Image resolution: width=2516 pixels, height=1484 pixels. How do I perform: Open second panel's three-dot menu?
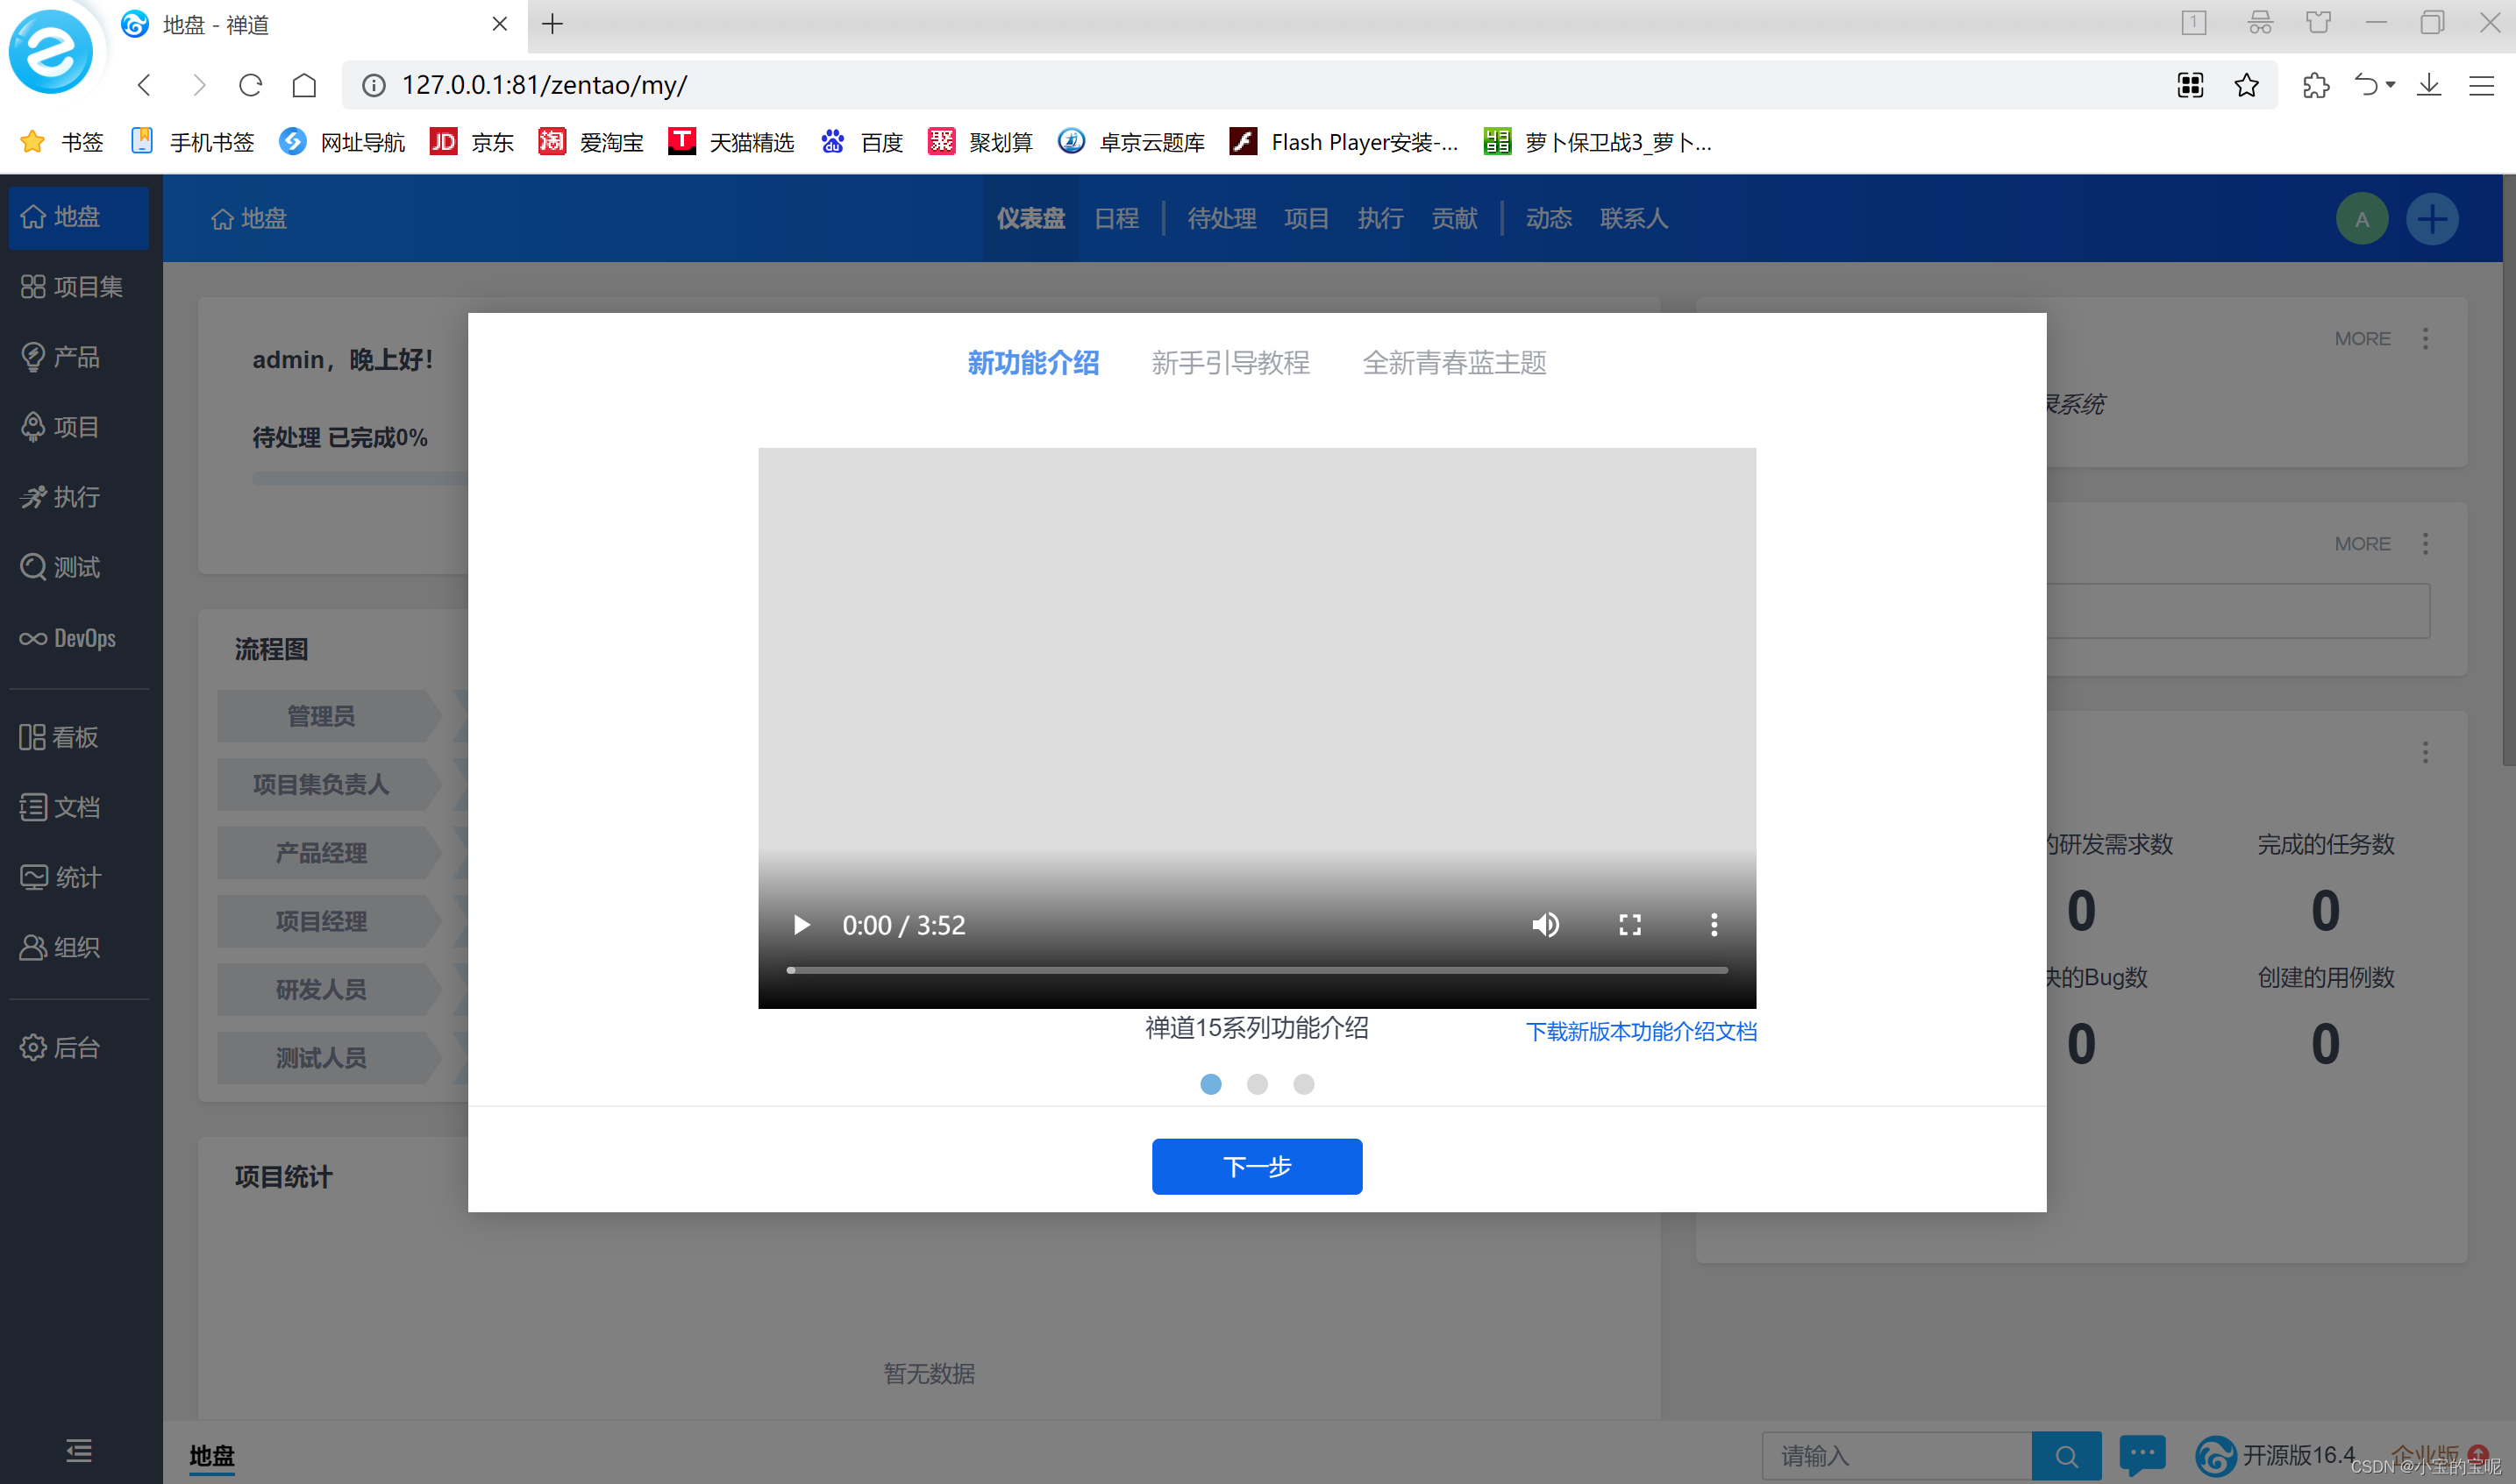click(x=2425, y=544)
